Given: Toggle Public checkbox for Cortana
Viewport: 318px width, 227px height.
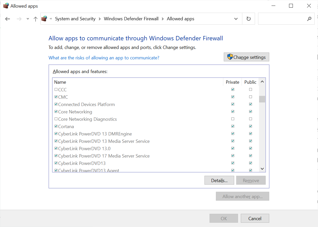Looking at the screenshot, I should [251, 126].
